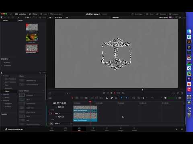Toggle the Media Pool panel button
193x144 pixels.
(x=21, y=14)
